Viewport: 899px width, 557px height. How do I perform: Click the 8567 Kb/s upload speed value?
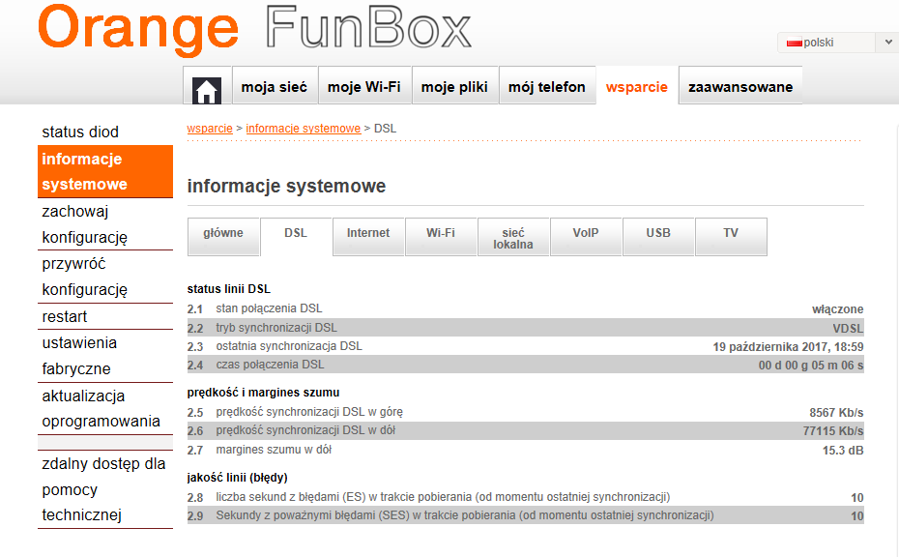(836, 413)
